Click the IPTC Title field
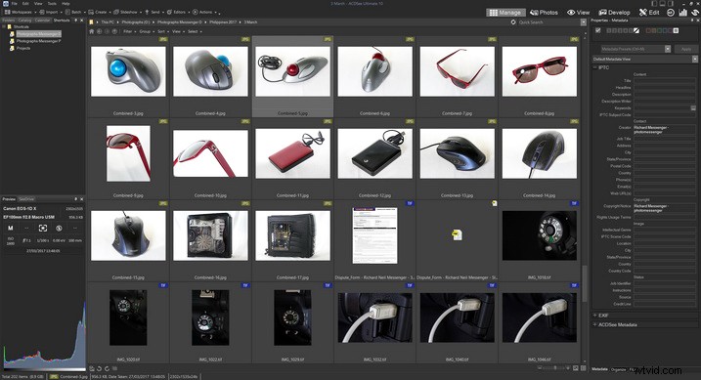The width and height of the screenshot is (701, 380). (665, 81)
